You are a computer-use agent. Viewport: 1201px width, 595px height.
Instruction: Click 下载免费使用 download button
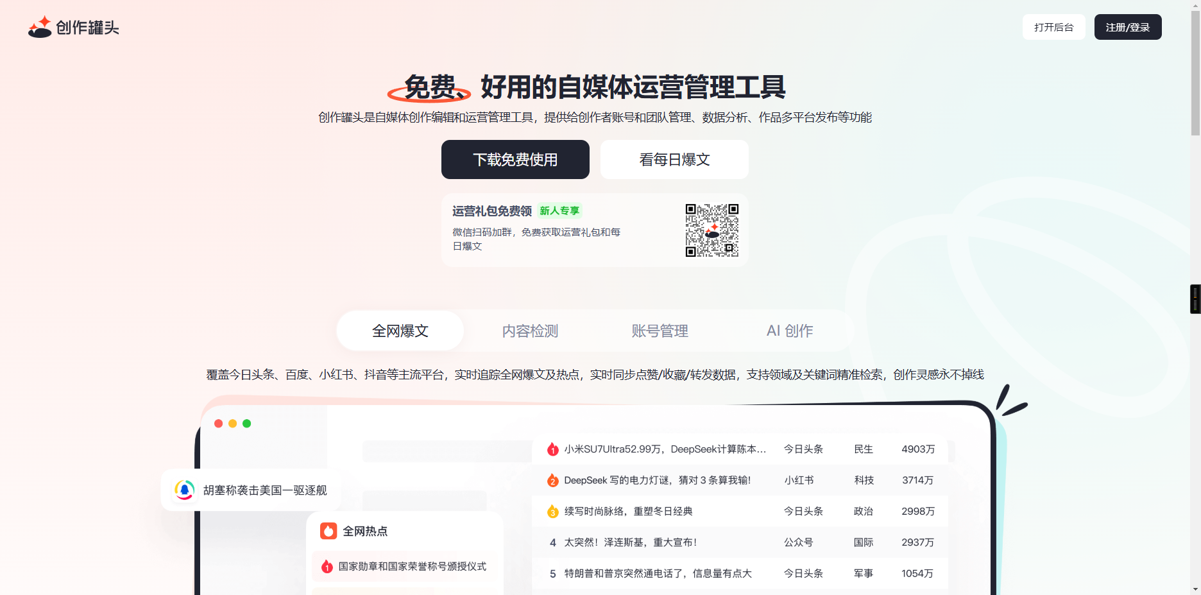coord(515,159)
